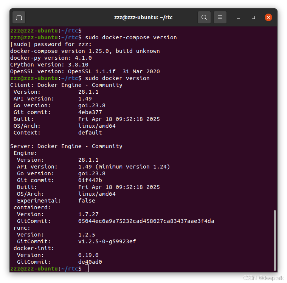
Task: Click runc version 1.2.5
Action: (x=87, y=235)
